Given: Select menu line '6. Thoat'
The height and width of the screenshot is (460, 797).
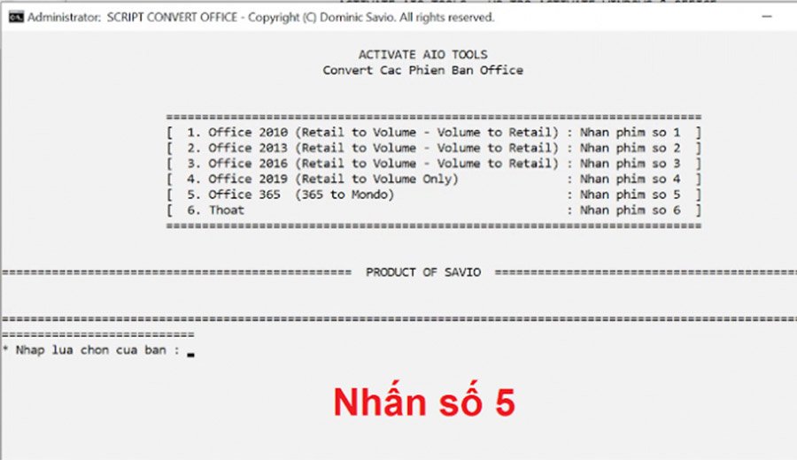Looking at the screenshot, I should click(x=434, y=211).
